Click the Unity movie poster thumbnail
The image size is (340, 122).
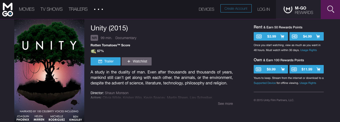[x=49, y=70]
